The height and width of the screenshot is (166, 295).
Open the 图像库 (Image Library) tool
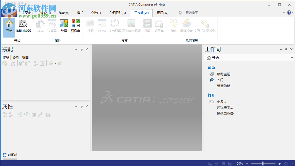pos(76,26)
